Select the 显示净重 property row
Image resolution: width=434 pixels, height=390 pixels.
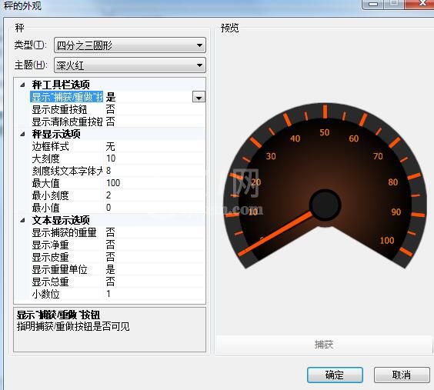pos(118,245)
